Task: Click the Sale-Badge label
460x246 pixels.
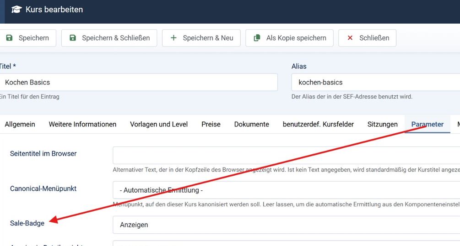Action: (x=27, y=223)
